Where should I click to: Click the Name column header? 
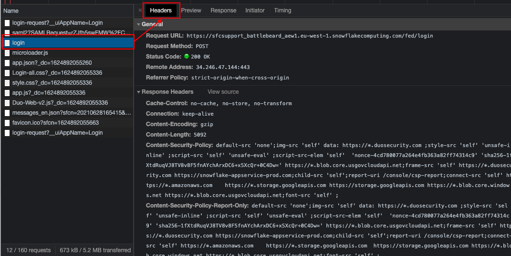tap(11, 10)
